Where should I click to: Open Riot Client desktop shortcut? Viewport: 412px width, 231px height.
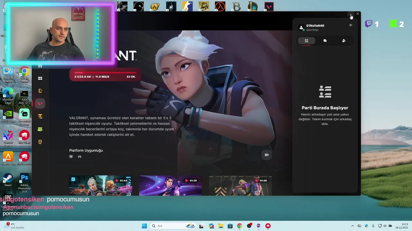coord(24,137)
